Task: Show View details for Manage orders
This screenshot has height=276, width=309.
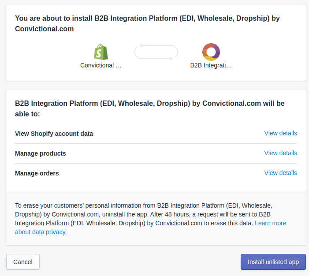Action: [280, 173]
